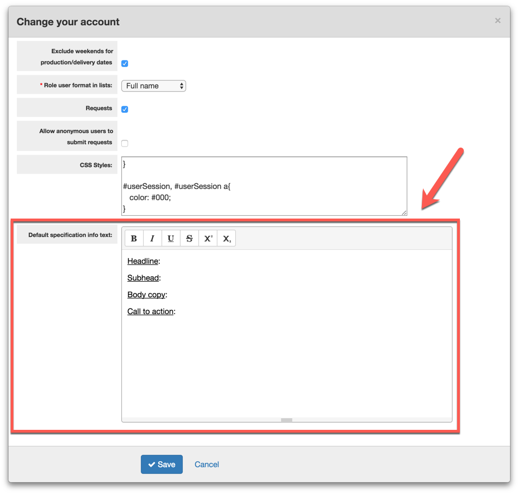Click the editor's bottom resize grip
Image resolution: width=518 pixels, height=493 pixels.
pos(287,420)
